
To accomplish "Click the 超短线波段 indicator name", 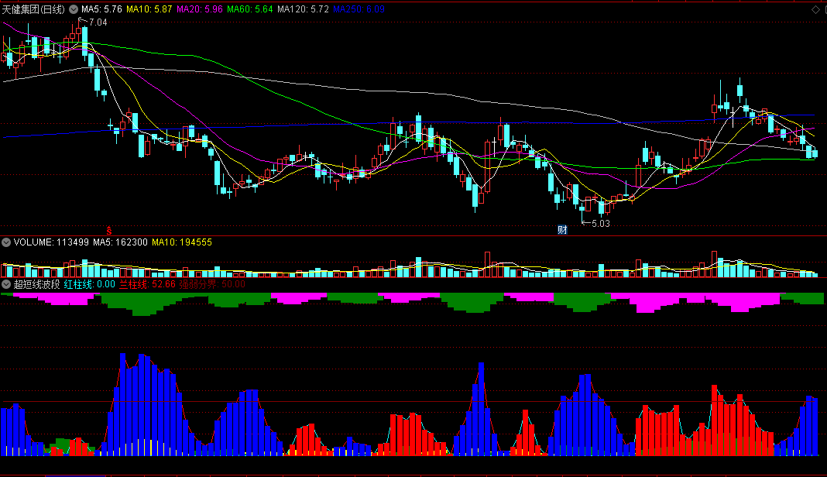I will (x=36, y=284).
